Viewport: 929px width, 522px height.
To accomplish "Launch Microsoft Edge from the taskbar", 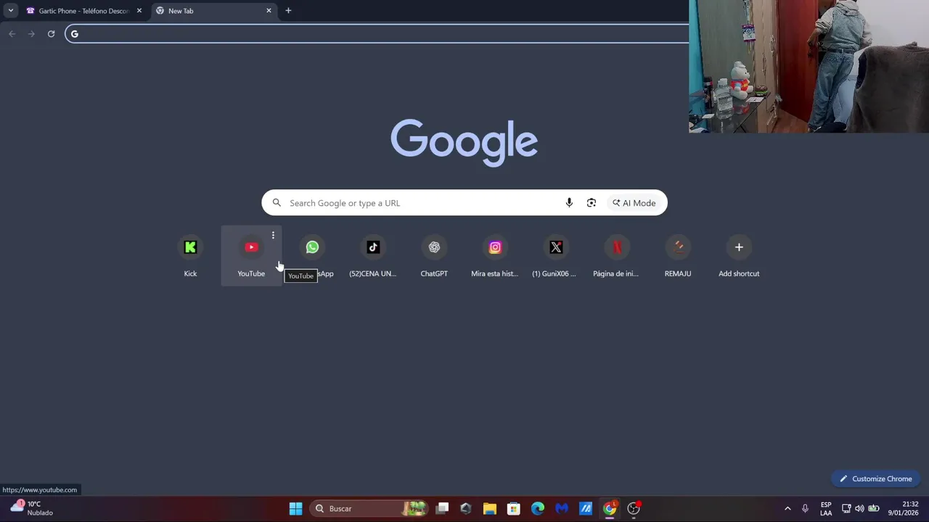I will coord(538,508).
